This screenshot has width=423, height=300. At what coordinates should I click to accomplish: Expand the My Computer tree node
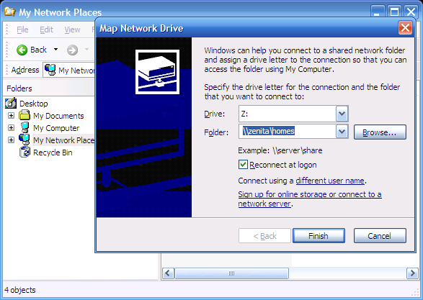coord(11,127)
